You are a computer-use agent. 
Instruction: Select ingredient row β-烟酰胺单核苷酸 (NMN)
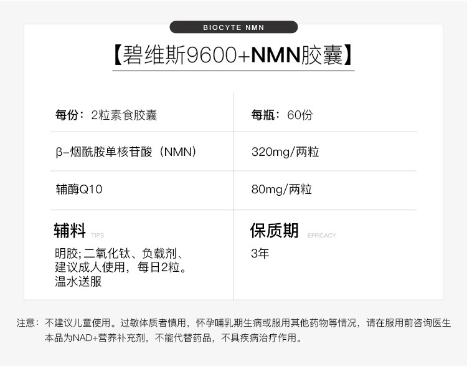coord(126,152)
